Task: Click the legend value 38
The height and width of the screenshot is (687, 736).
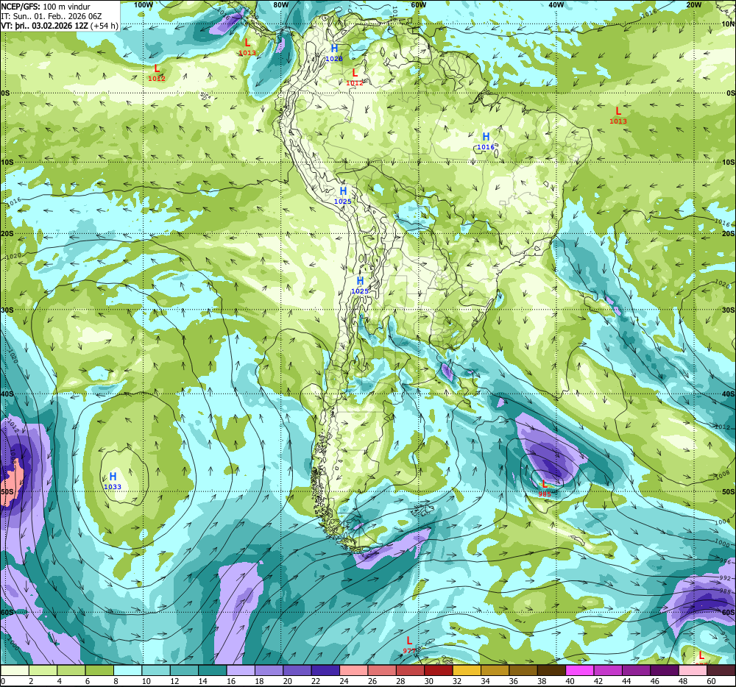Action: coord(541,681)
